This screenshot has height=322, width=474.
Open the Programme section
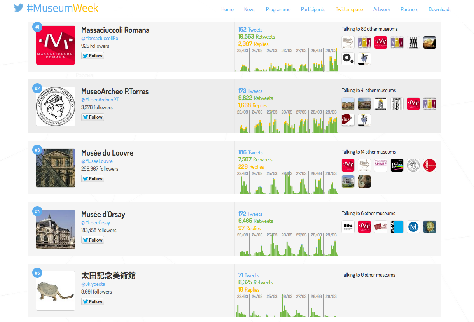278,9
